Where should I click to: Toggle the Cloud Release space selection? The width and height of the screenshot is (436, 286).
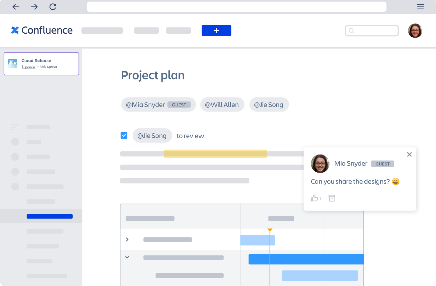pyautogui.click(x=41, y=64)
